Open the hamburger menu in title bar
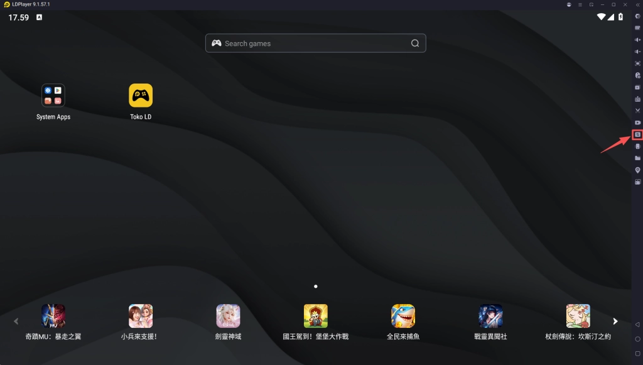Image resolution: width=643 pixels, height=365 pixels. 580,4
